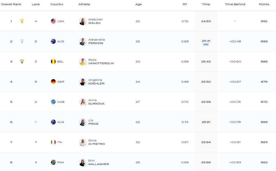Click the =OC record badge under 25.31
276x171 pixels.
(x=206, y=44)
